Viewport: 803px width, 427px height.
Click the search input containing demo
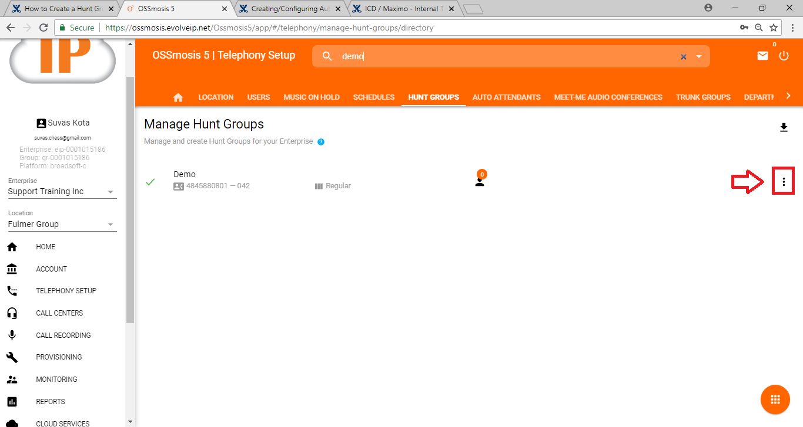[506, 57]
